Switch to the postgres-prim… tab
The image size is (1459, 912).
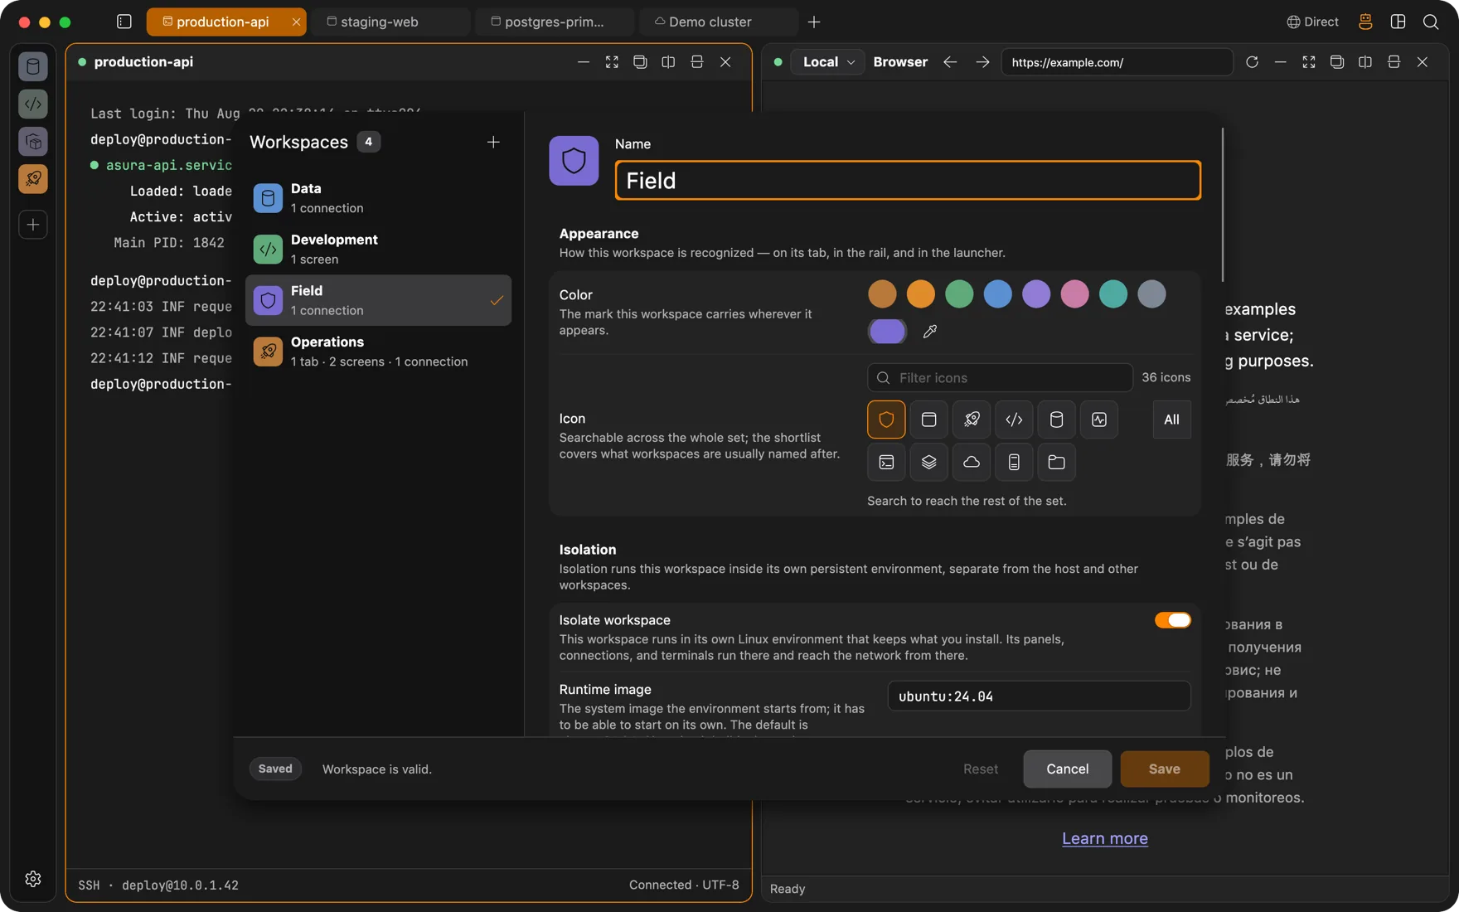tap(555, 22)
